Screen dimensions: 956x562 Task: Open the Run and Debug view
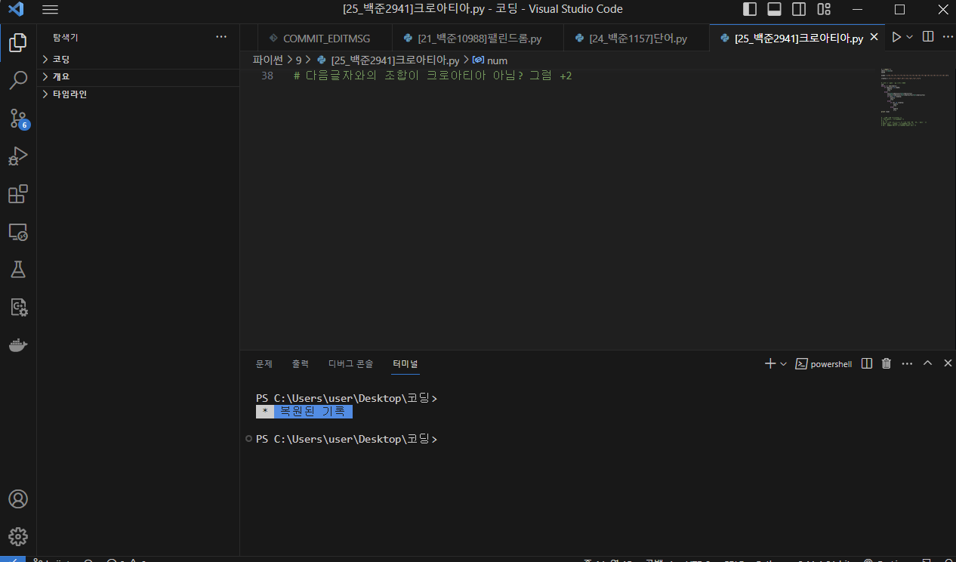(18, 156)
